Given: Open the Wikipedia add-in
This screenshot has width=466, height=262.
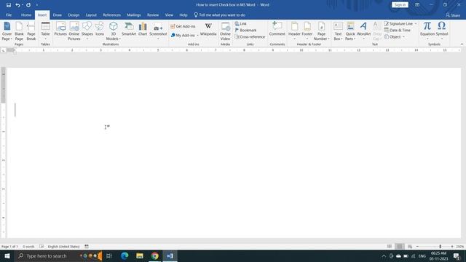Looking at the screenshot, I should click(208, 29).
